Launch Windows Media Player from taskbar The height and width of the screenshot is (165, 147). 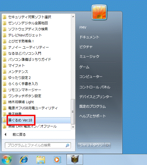click(57, 160)
